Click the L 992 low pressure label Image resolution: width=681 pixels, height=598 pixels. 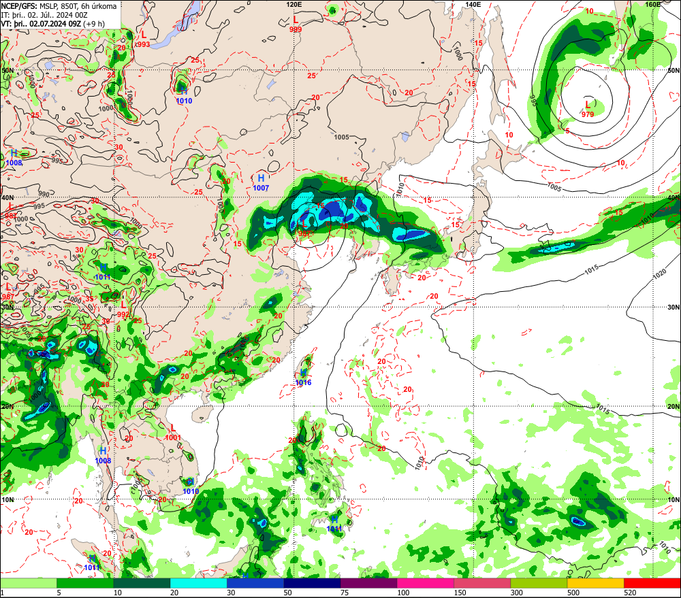pyautogui.click(x=123, y=310)
